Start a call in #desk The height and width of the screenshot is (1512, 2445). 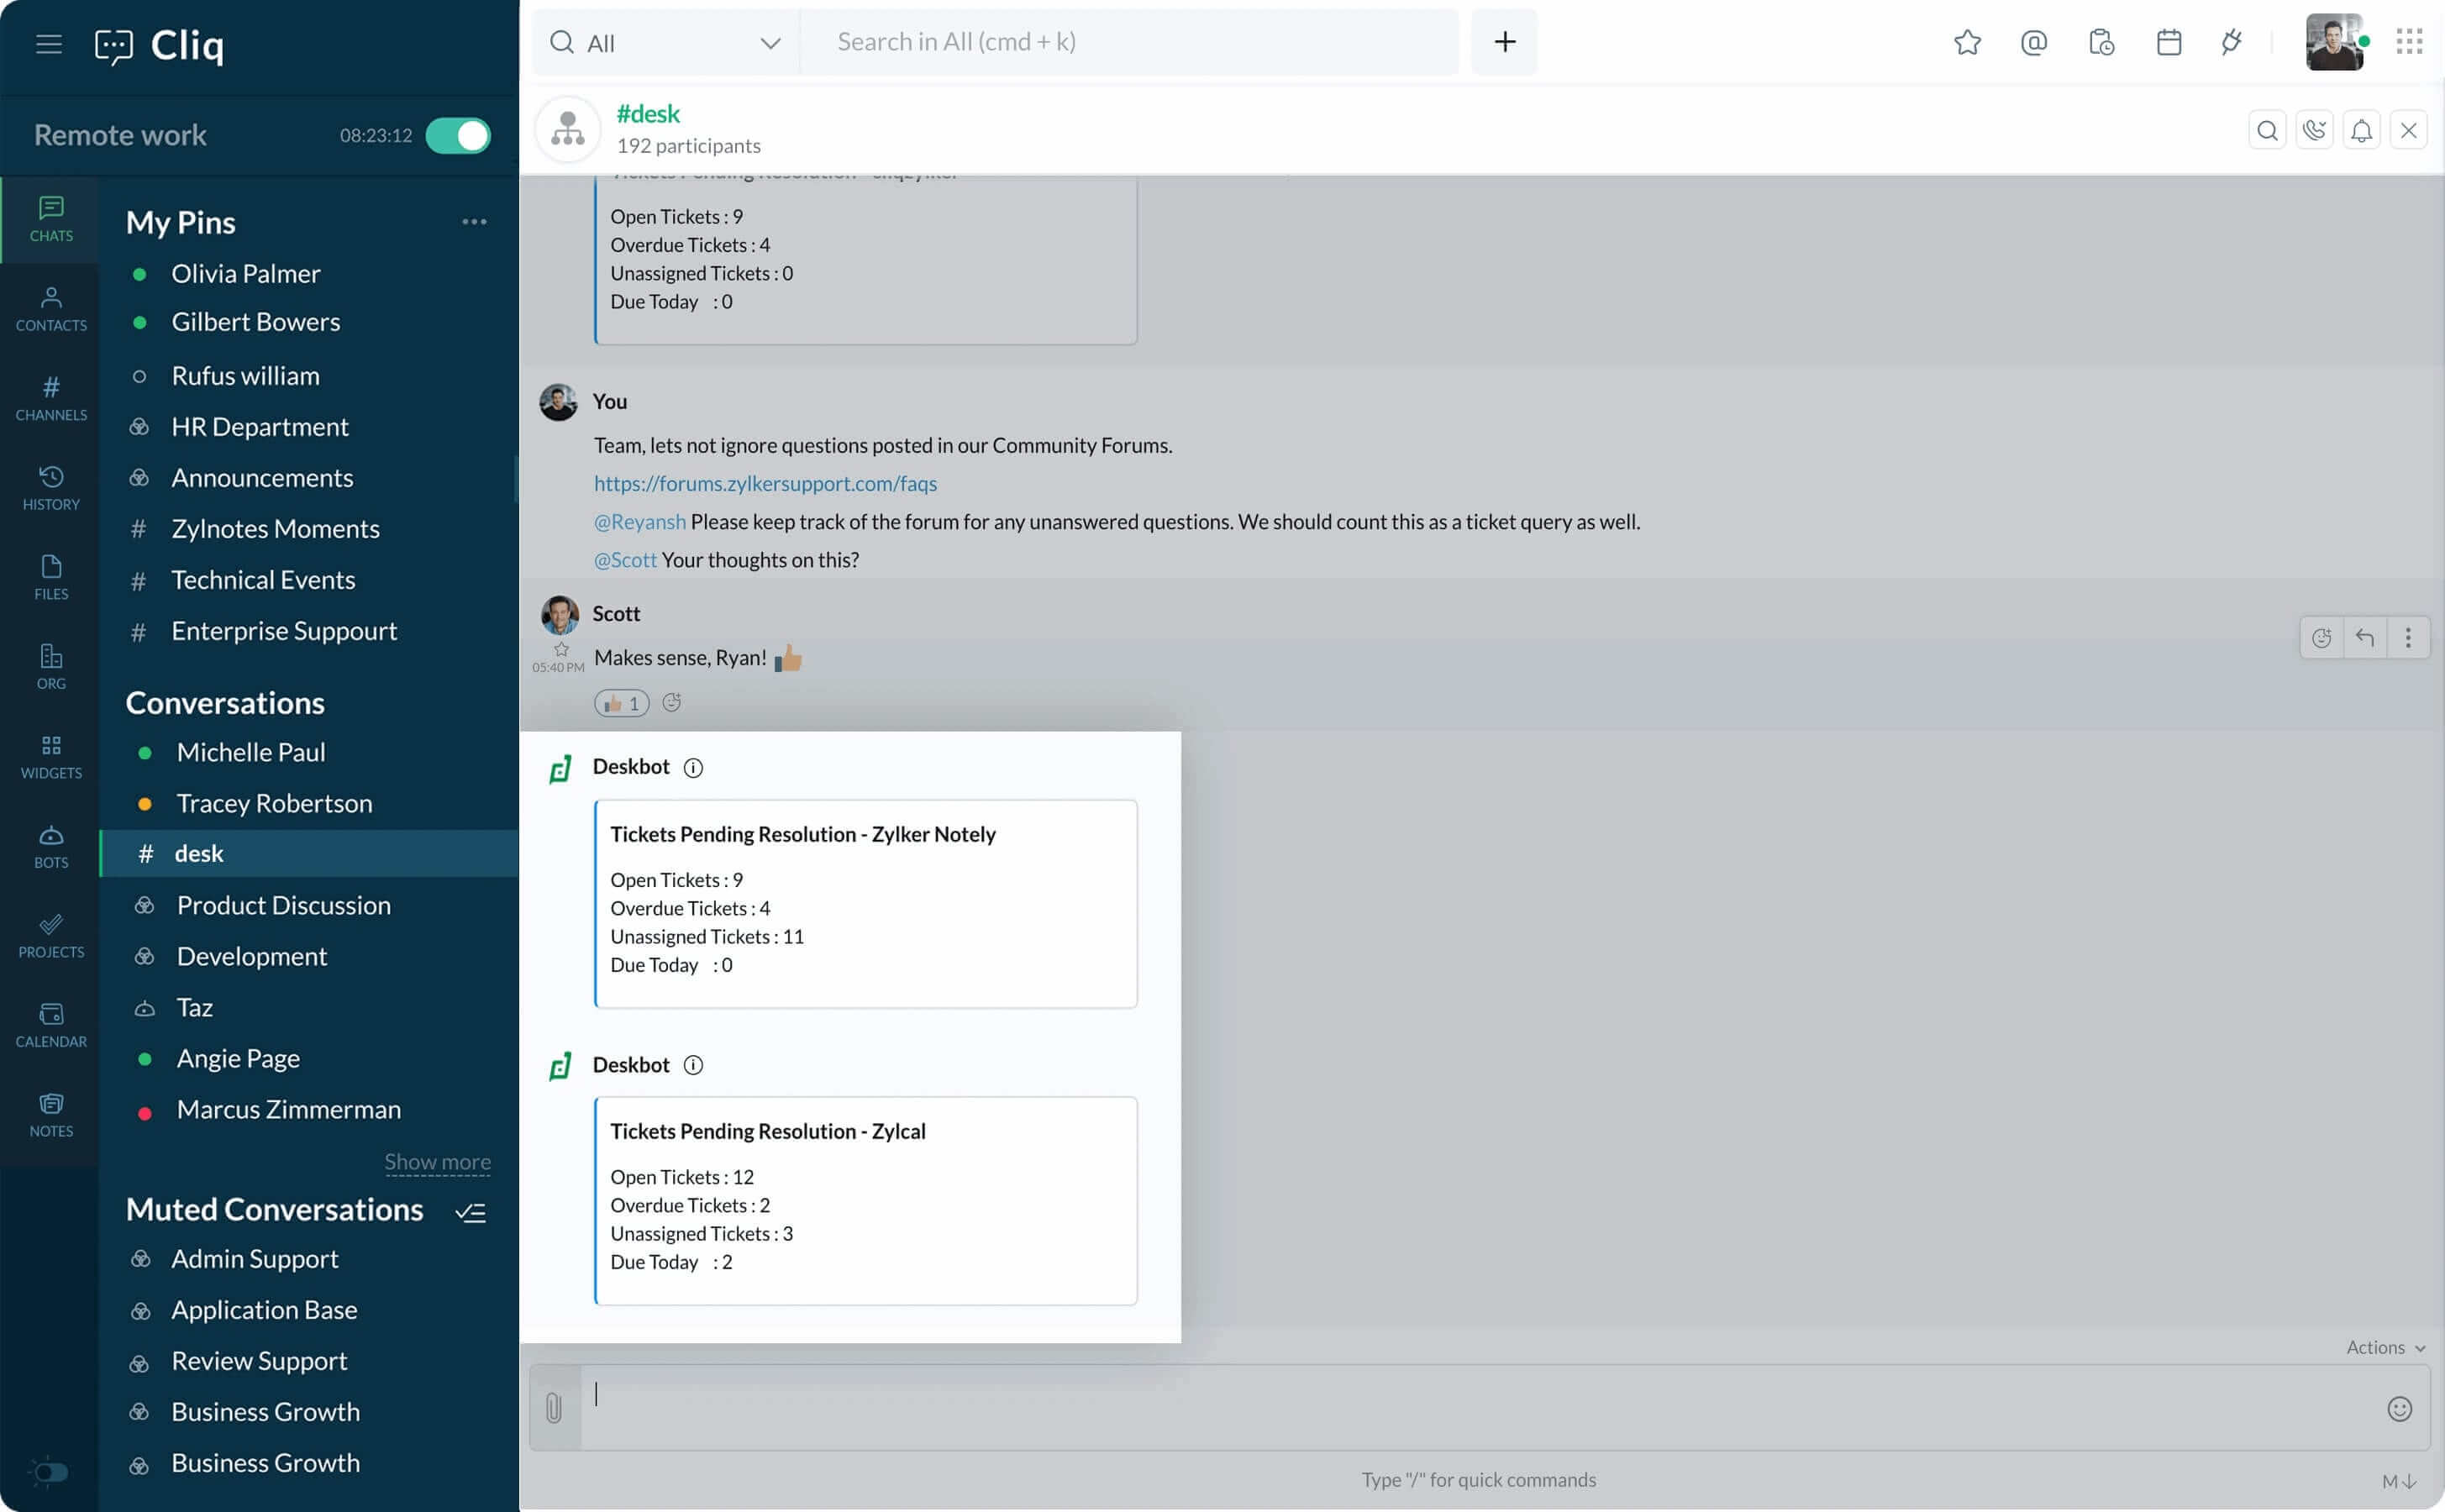2313,130
